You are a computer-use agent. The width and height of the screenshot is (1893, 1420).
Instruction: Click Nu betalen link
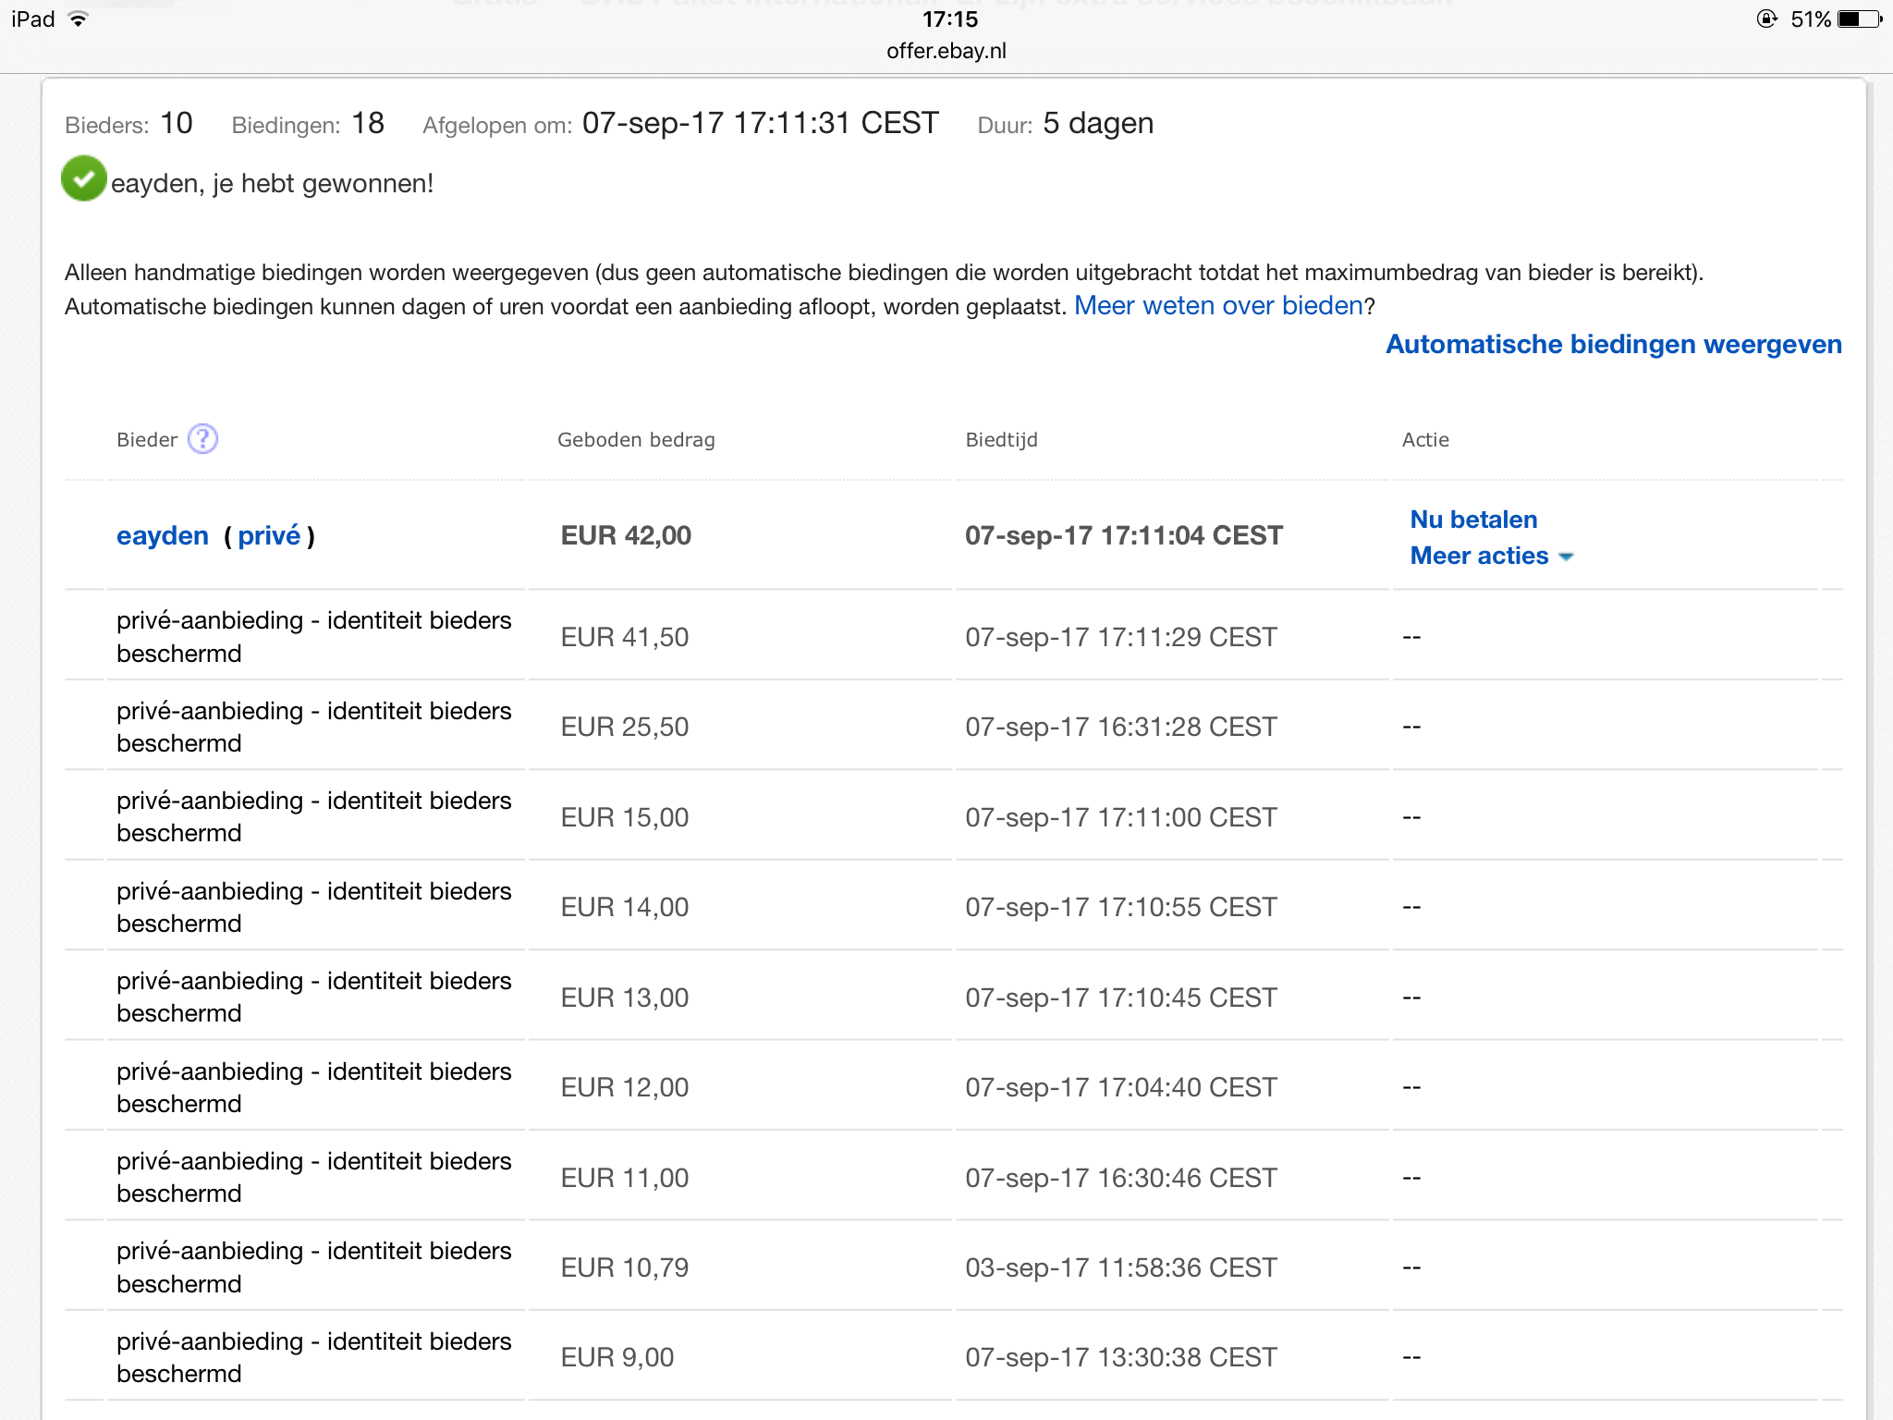pyautogui.click(x=1473, y=520)
